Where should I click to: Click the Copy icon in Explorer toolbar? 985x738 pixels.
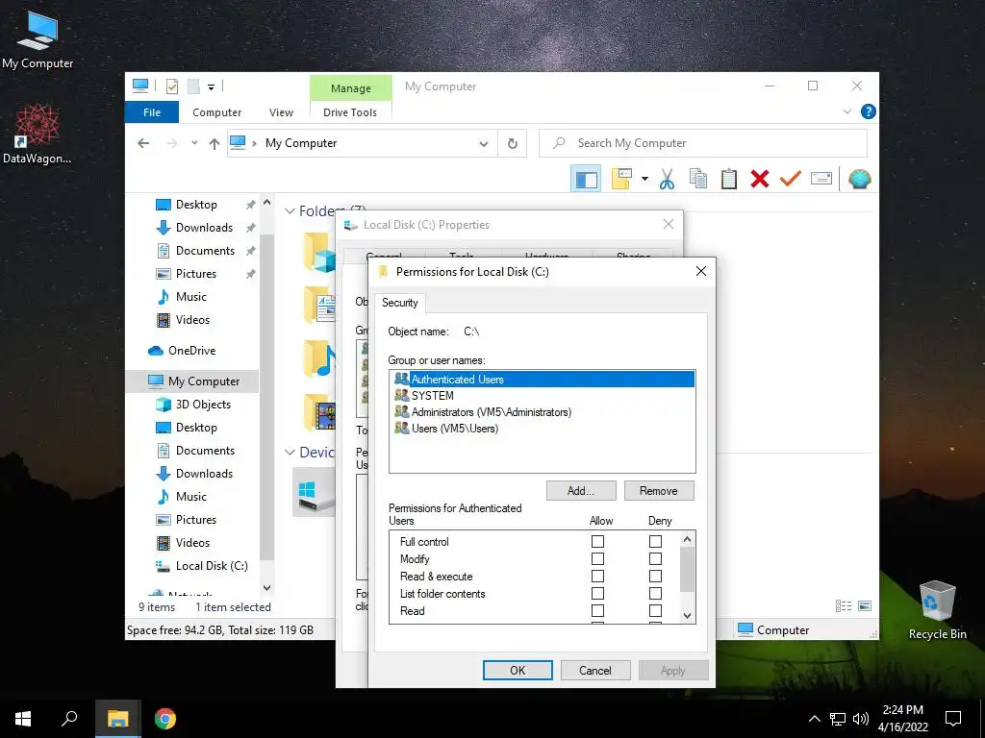[698, 179]
